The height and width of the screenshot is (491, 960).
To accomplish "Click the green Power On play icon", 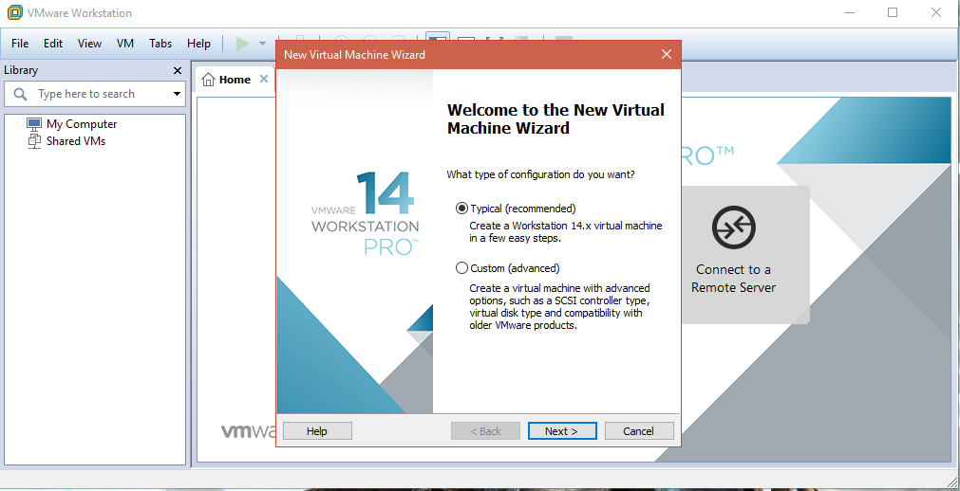I will 242,44.
